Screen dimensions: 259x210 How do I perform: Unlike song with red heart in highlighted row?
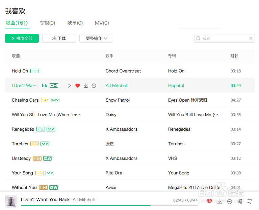pyautogui.click(x=78, y=86)
